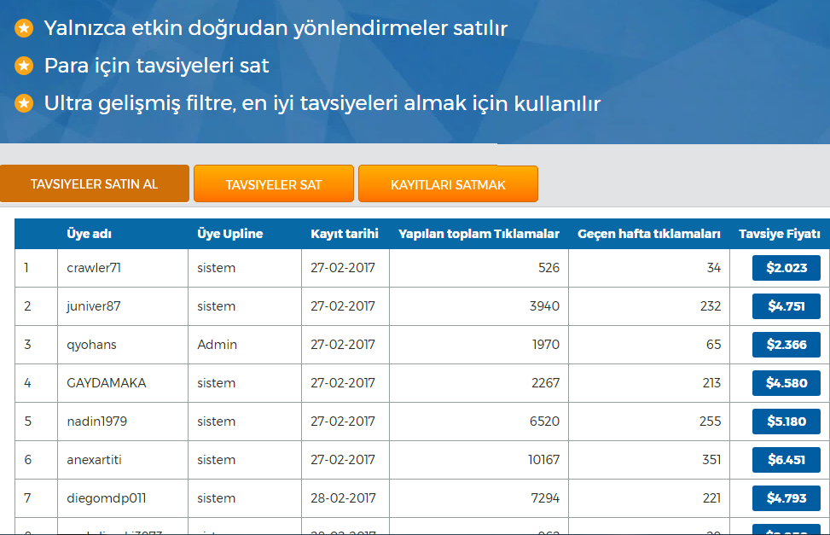Purchase GAYDAMAKA referral at $4.580
The width and height of the screenshot is (830, 535).
pyautogui.click(x=786, y=383)
